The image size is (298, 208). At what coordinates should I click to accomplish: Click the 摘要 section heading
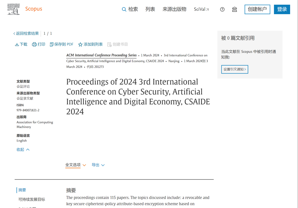tap(71, 190)
